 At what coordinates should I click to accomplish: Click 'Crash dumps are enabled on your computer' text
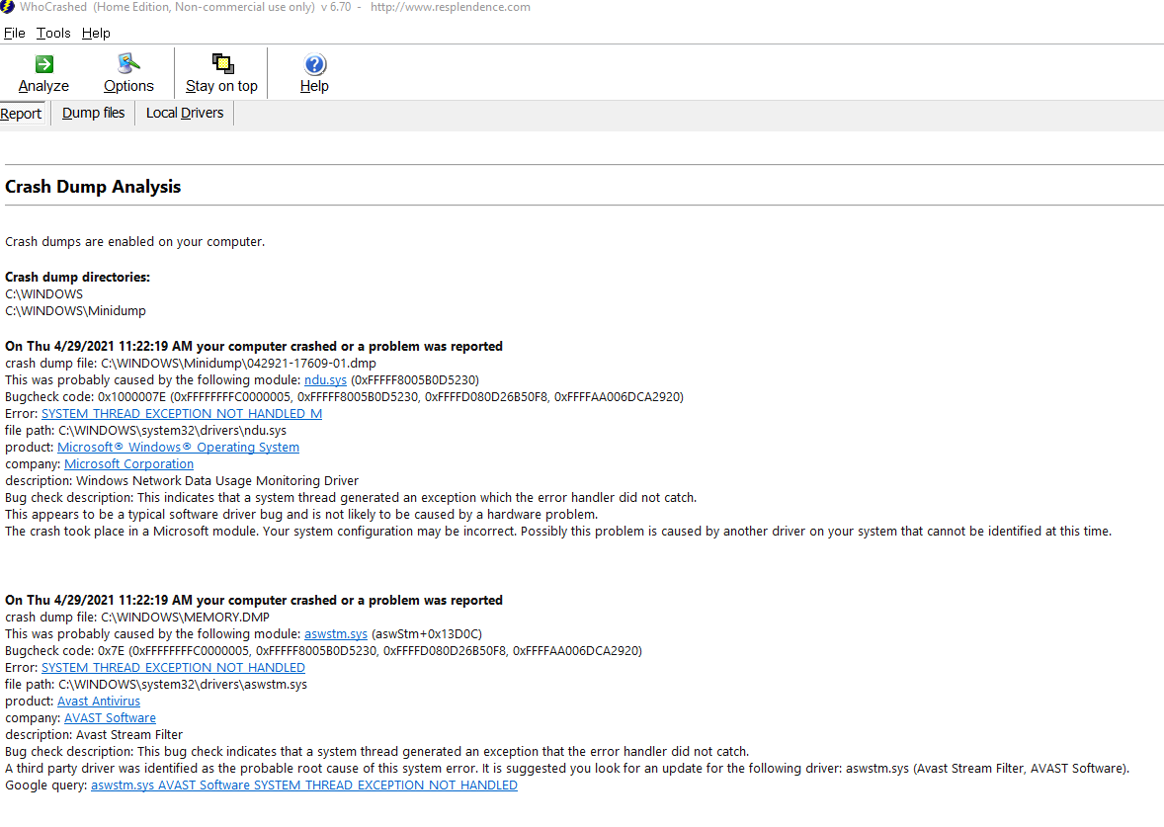point(135,242)
